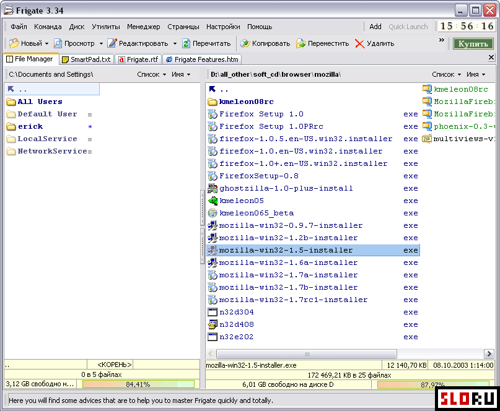Click the Add button in Quick Launch
Image resolution: width=500 pixels, height=411 pixels.
tap(375, 27)
